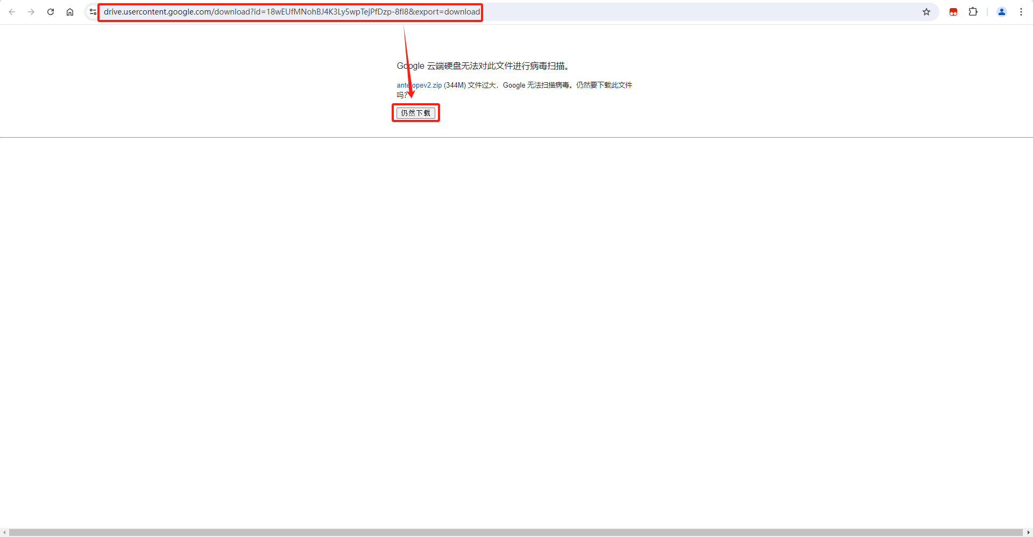Click the horizontal scrollbar right arrow
Viewport: 1033px width, 537px height.
(x=1028, y=533)
